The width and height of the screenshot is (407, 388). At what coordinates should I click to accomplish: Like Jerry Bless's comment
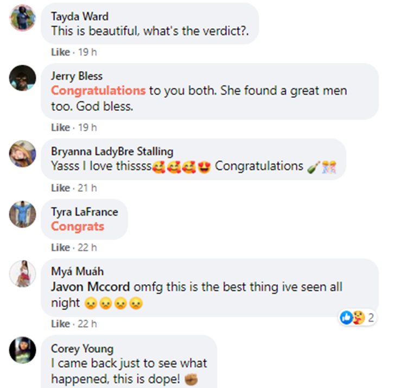[60, 127]
